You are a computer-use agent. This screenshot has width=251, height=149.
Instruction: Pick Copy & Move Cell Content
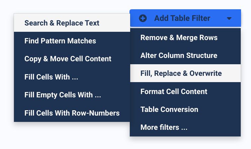pyautogui.click(x=72, y=59)
